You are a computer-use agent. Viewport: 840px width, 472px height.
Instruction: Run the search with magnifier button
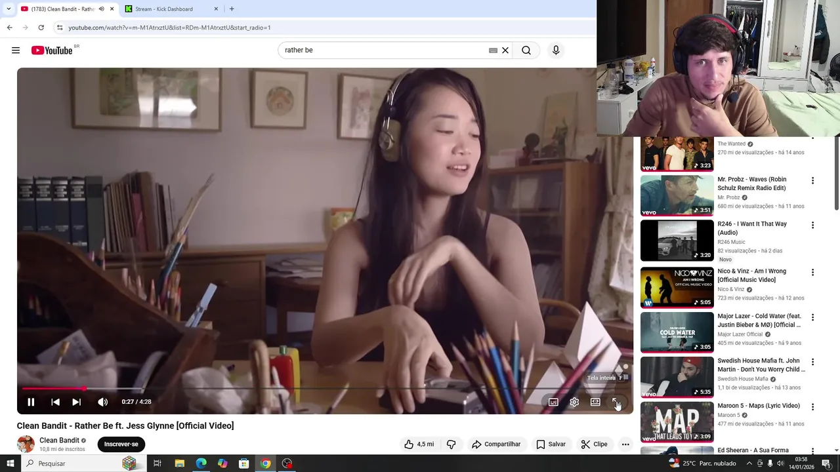(x=526, y=50)
